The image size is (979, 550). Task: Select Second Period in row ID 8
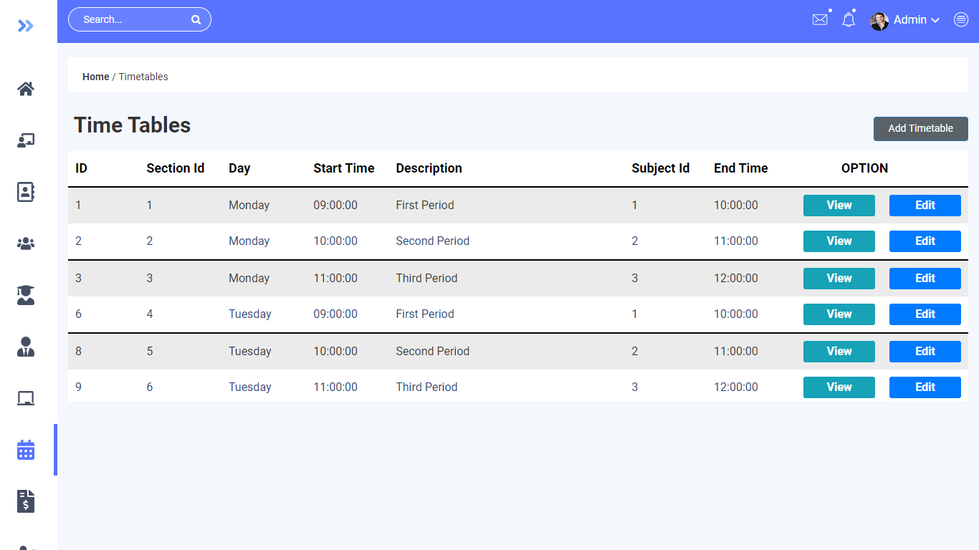433,352
